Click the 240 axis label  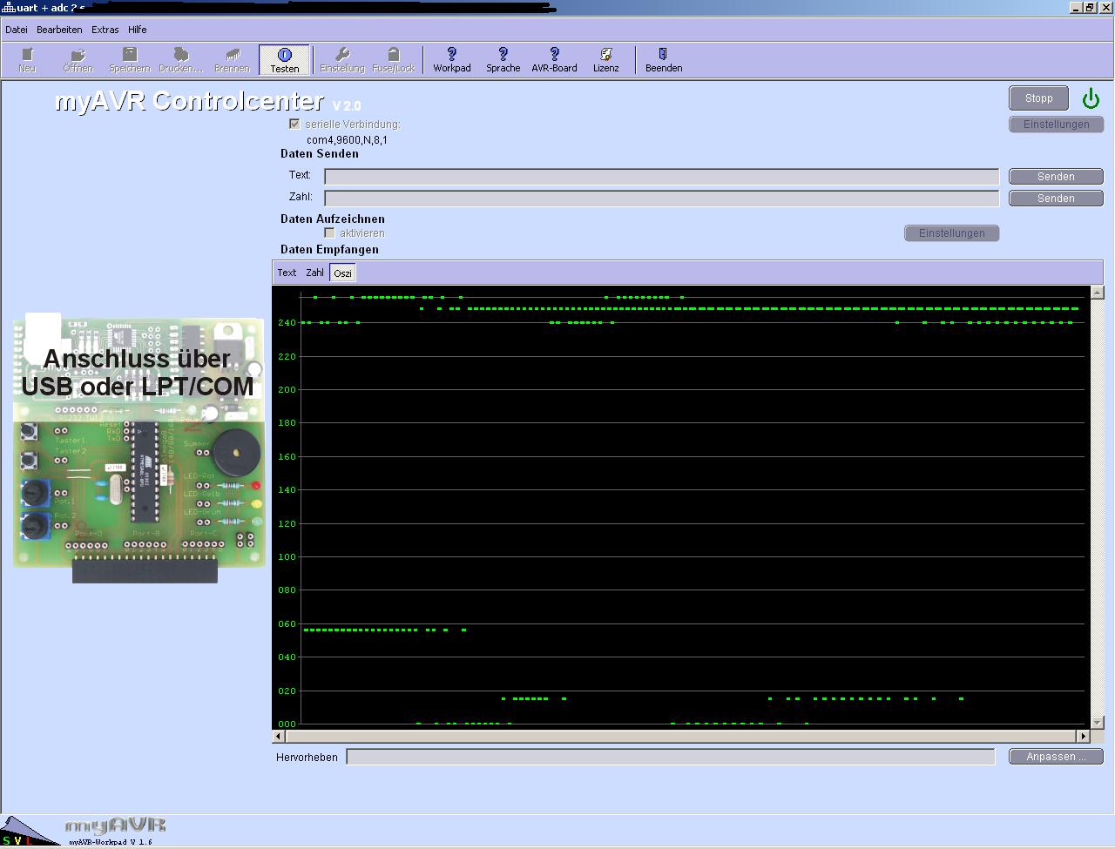(x=287, y=323)
